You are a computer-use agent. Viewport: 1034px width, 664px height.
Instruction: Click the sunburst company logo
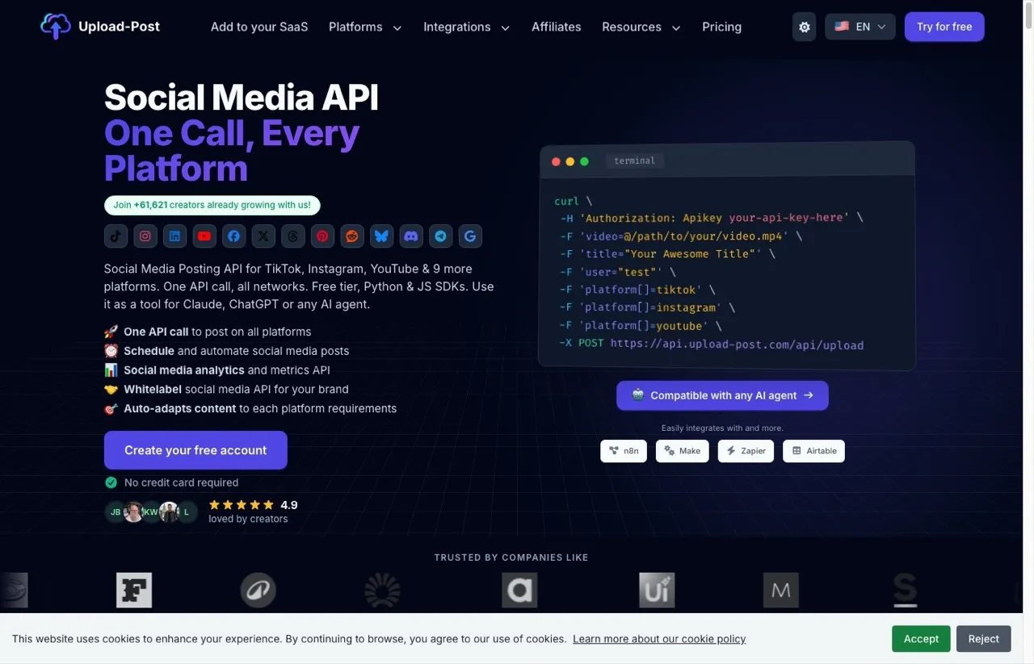(x=382, y=591)
